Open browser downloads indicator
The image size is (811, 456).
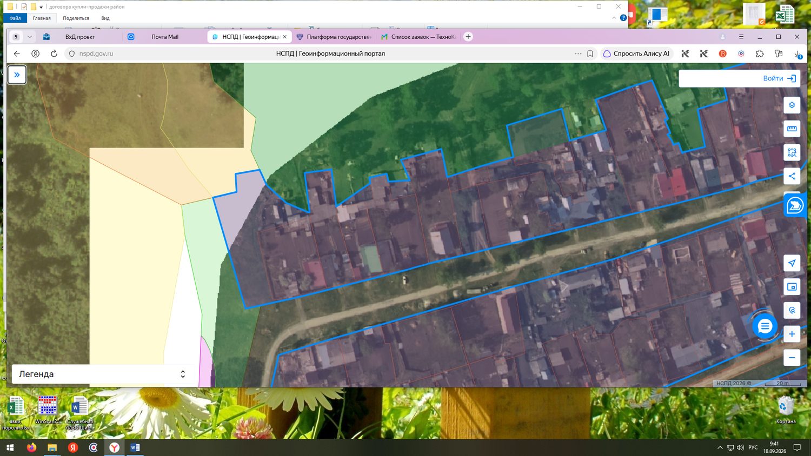797,53
